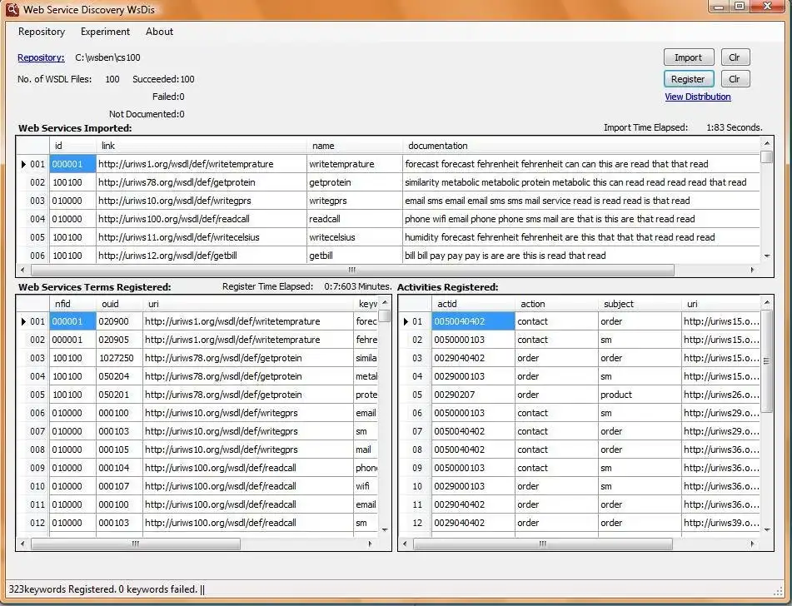Screen dimensions: 792x606
Task: Click left arrow of activities horizontal scrollbar
Action: (x=405, y=544)
